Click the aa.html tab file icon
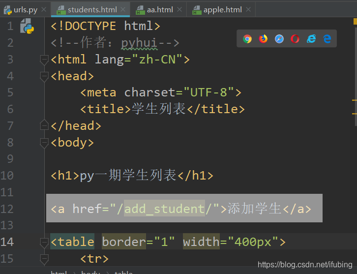The width and height of the screenshot is (357, 274). (x=140, y=10)
